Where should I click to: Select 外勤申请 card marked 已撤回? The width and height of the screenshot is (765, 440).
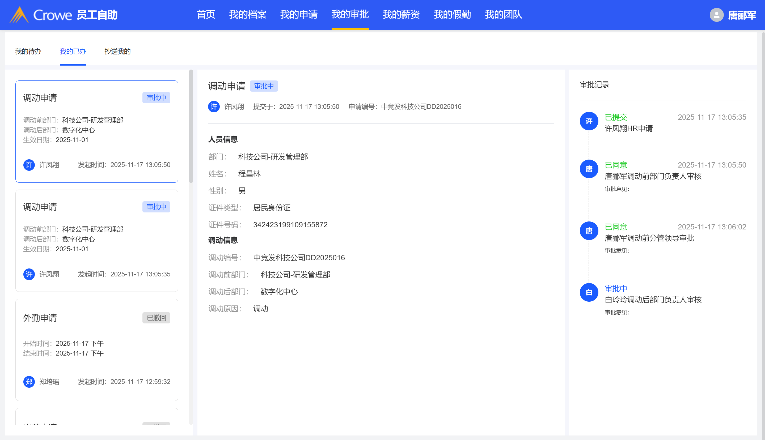click(x=97, y=349)
